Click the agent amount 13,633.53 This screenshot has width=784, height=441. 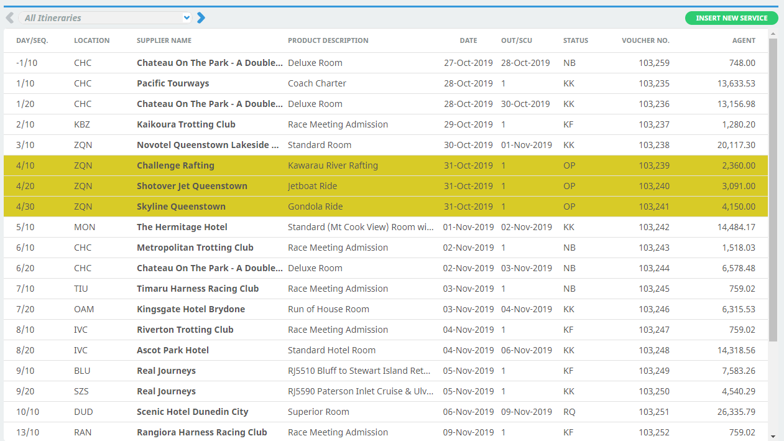tap(736, 83)
